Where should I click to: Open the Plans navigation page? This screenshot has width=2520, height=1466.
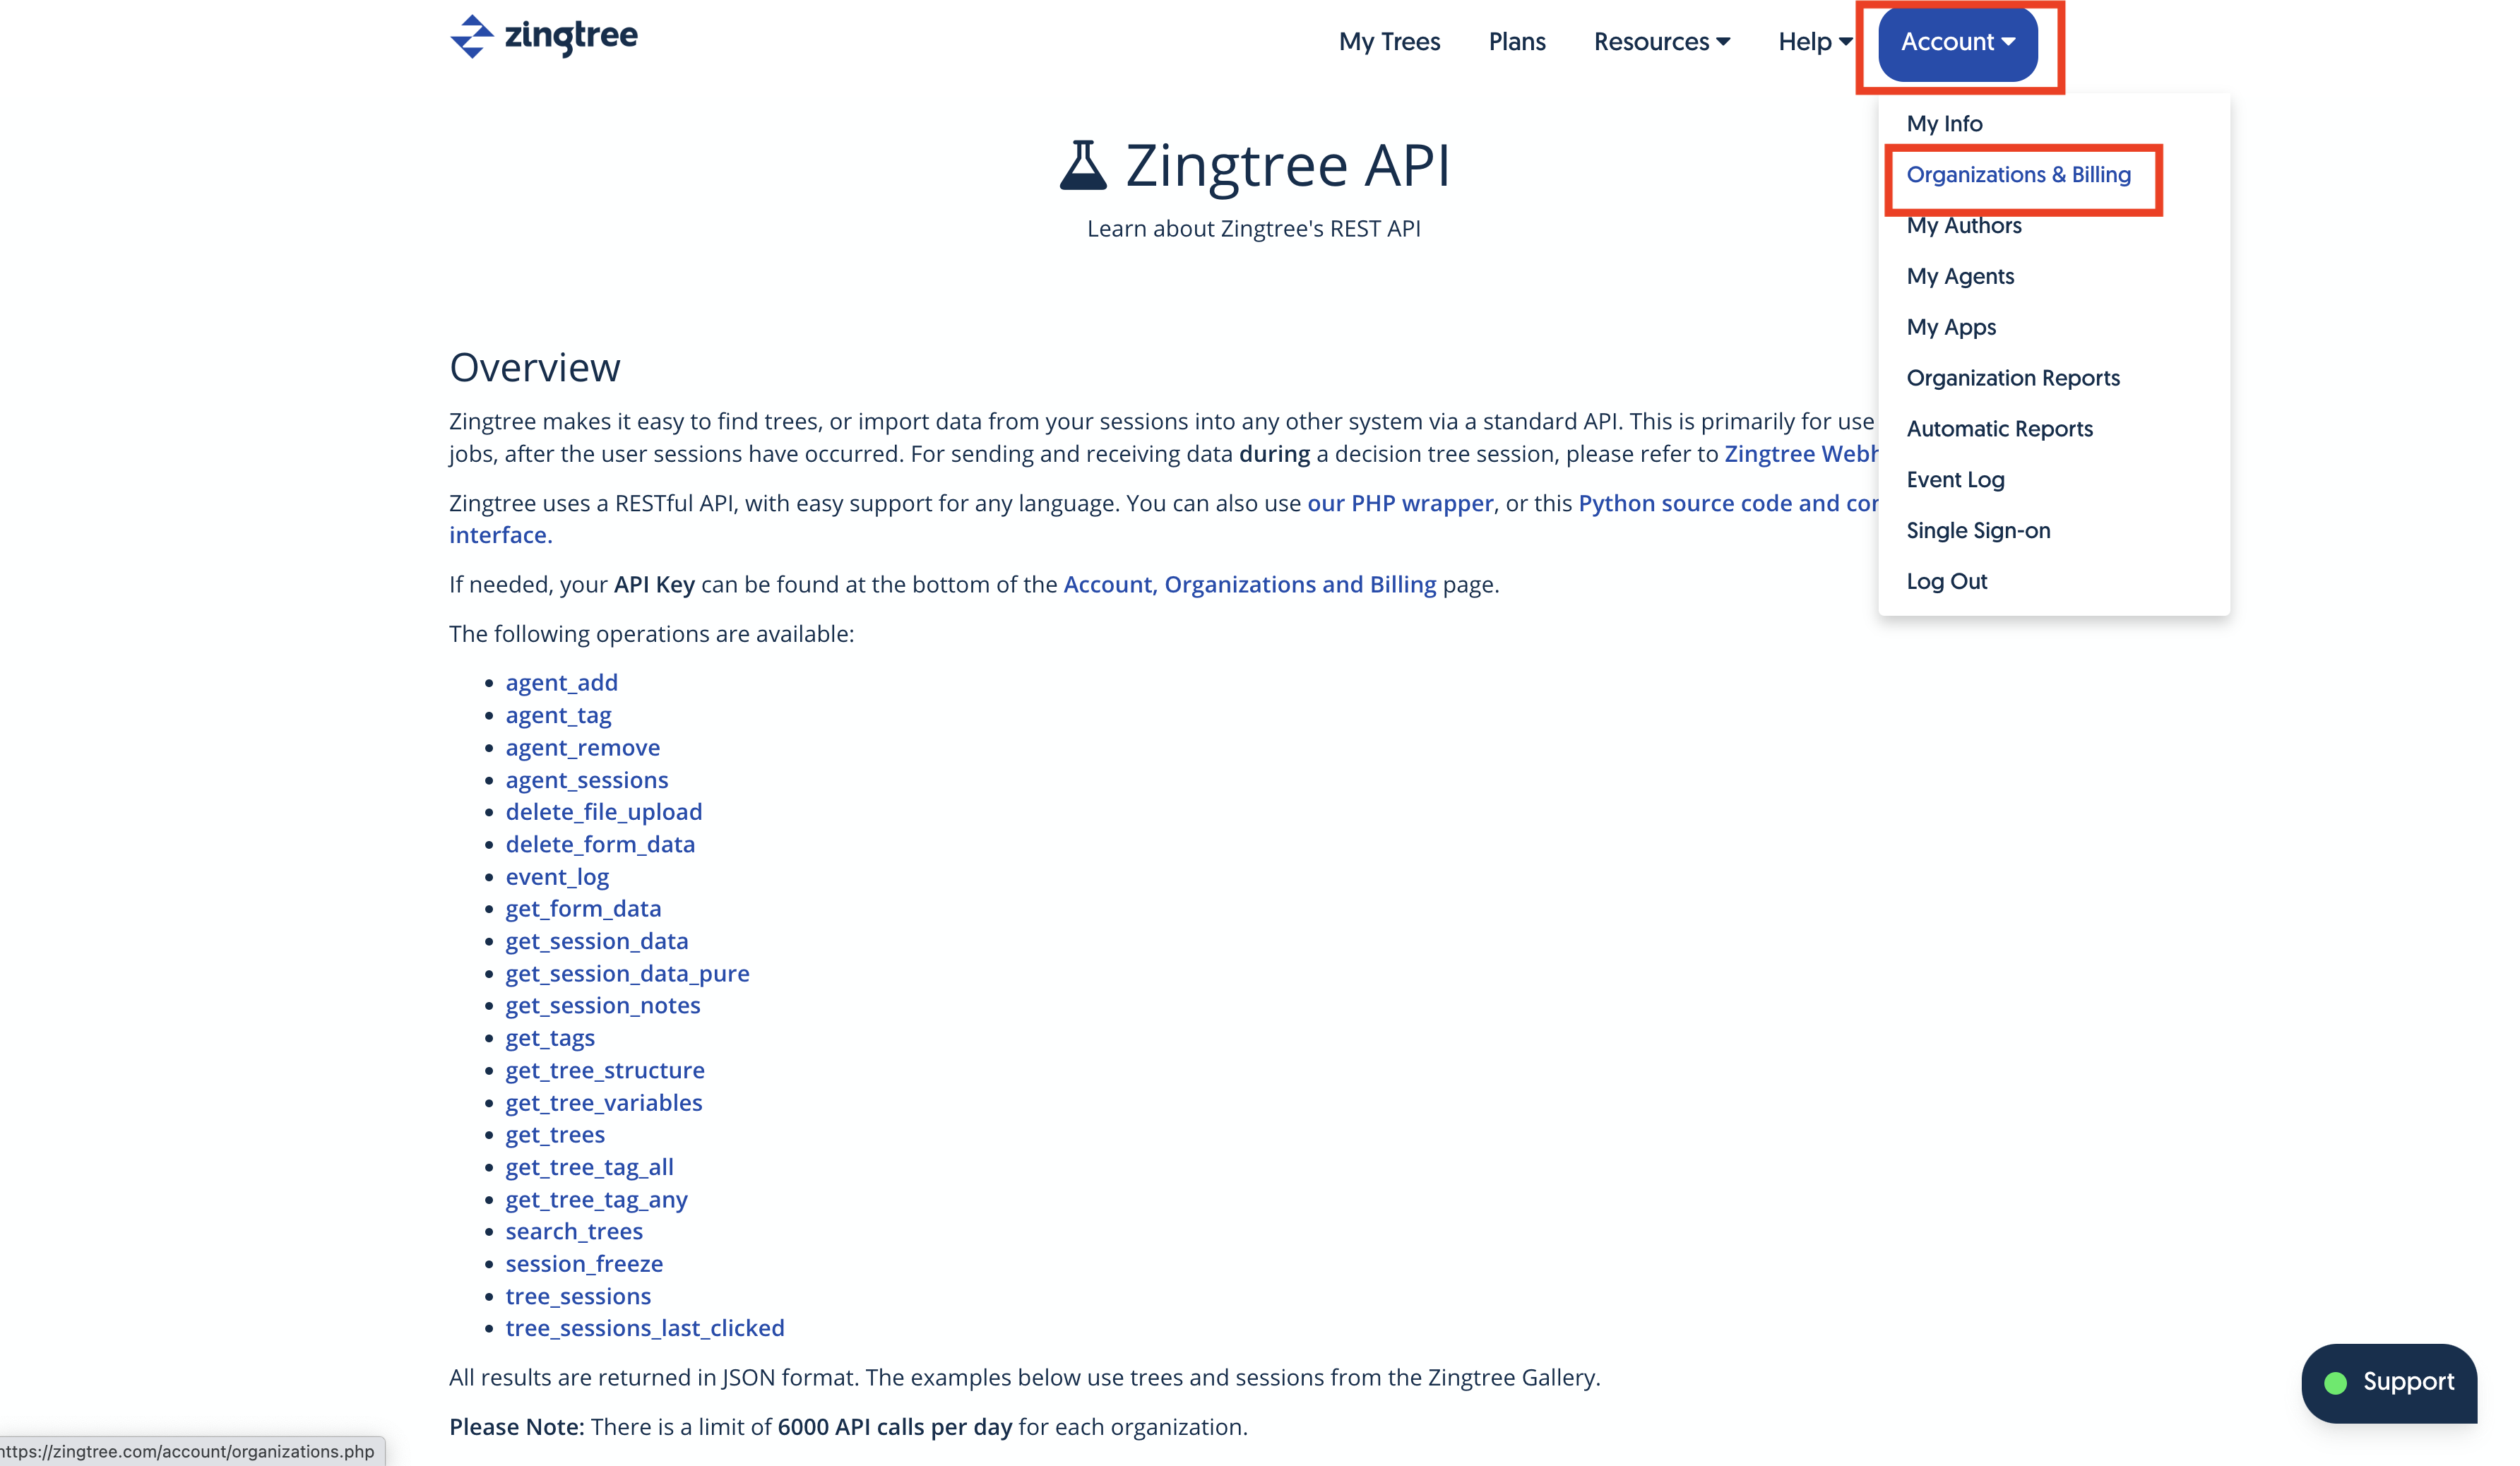1516,40
